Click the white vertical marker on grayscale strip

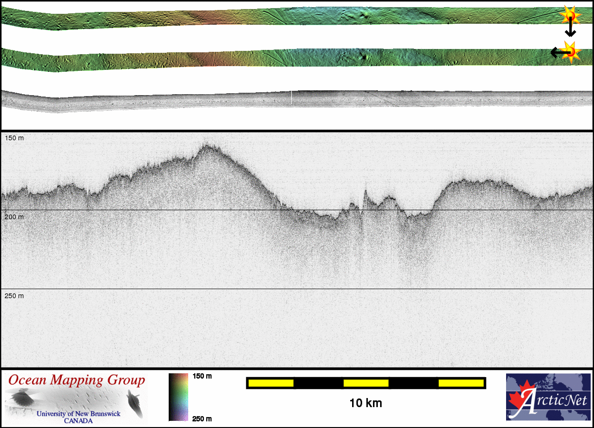coord(291,97)
